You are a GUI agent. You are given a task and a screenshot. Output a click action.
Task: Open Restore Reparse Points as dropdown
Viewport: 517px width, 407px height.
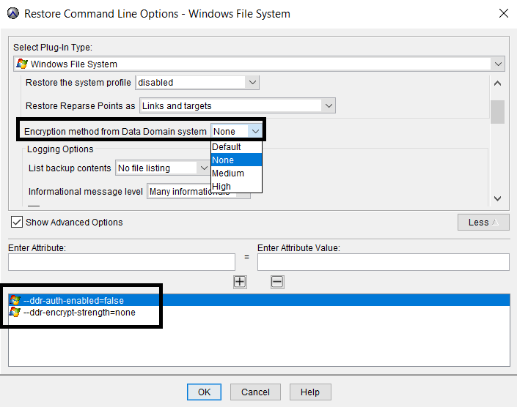click(328, 106)
